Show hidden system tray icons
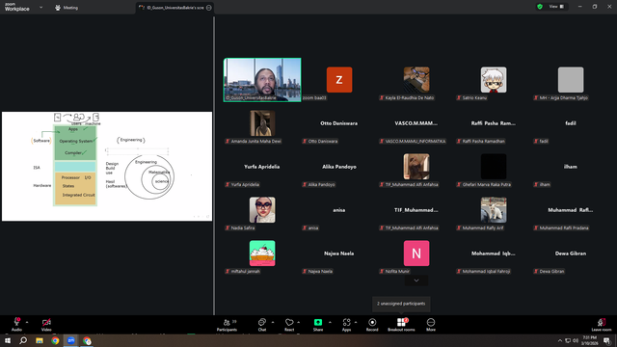Image resolution: width=617 pixels, height=347 pixels. [560, 340]
